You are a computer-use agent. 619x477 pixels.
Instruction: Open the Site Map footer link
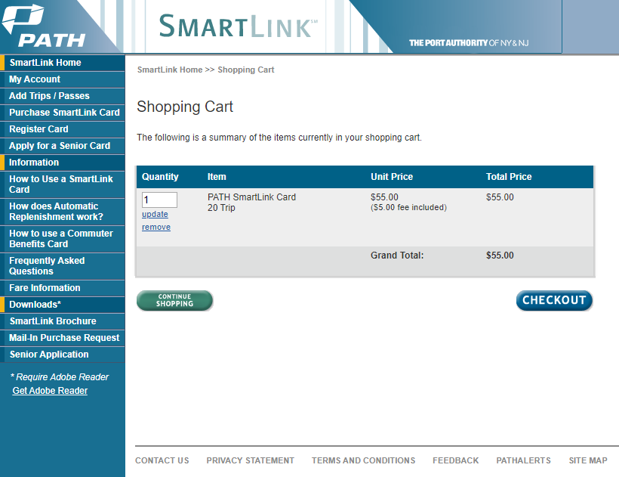coord(588,460)
